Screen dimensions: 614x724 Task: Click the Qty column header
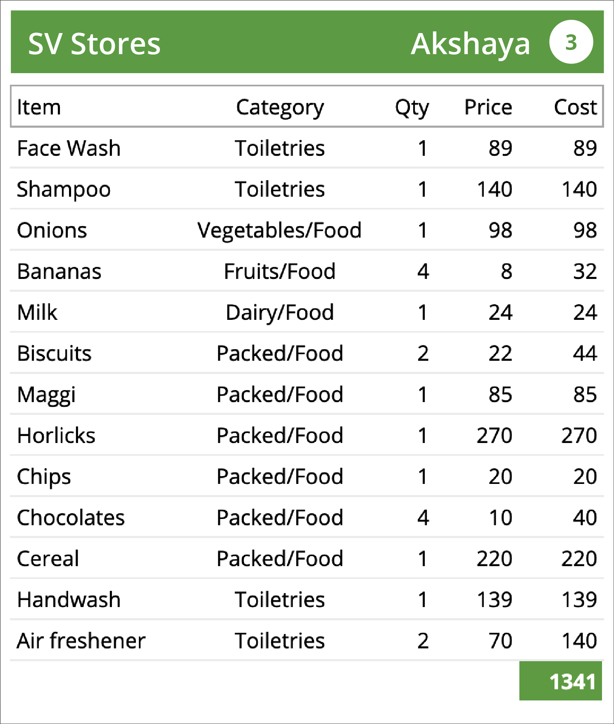[412, 108]
